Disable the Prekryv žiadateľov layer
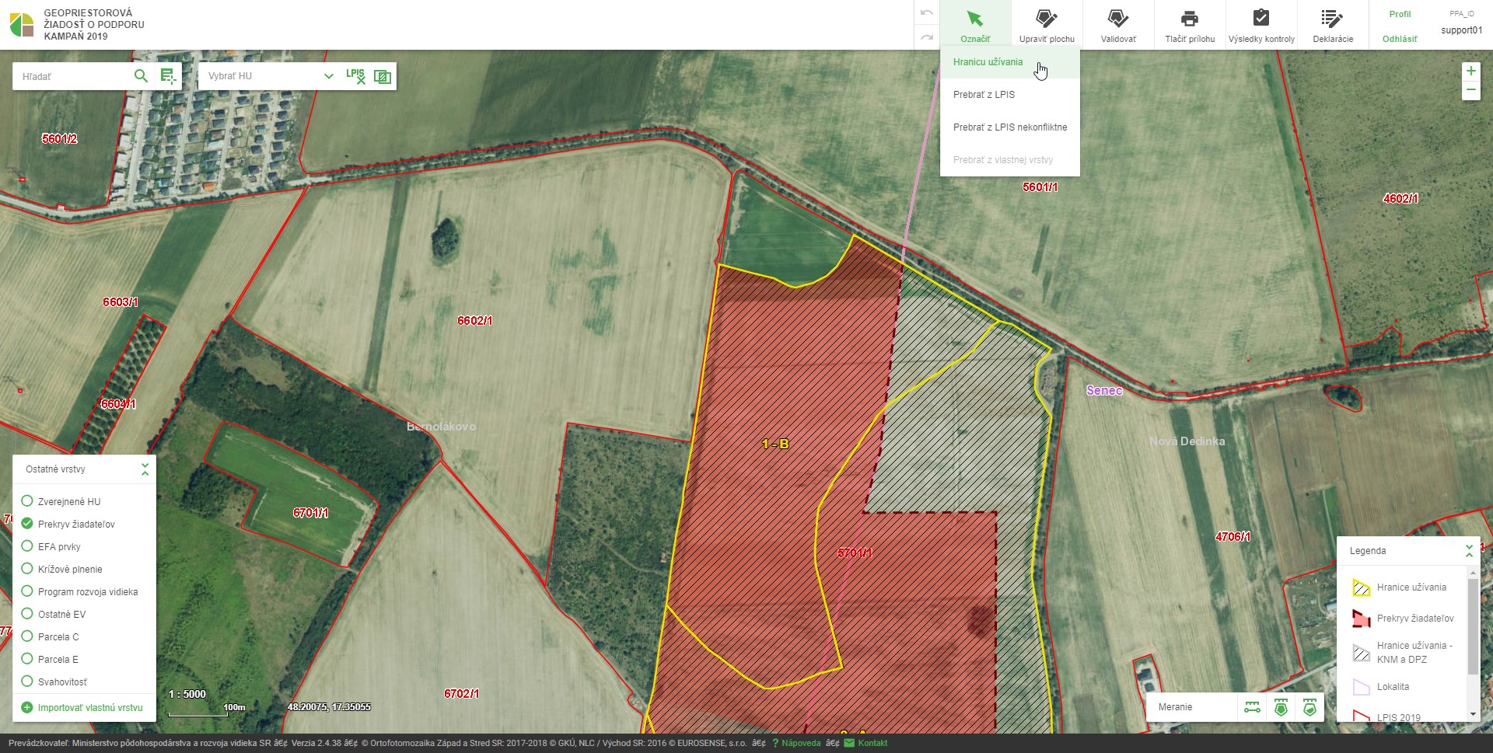Image resolution: width=1493 pixels, height=753 pixels. click(27, 524)
